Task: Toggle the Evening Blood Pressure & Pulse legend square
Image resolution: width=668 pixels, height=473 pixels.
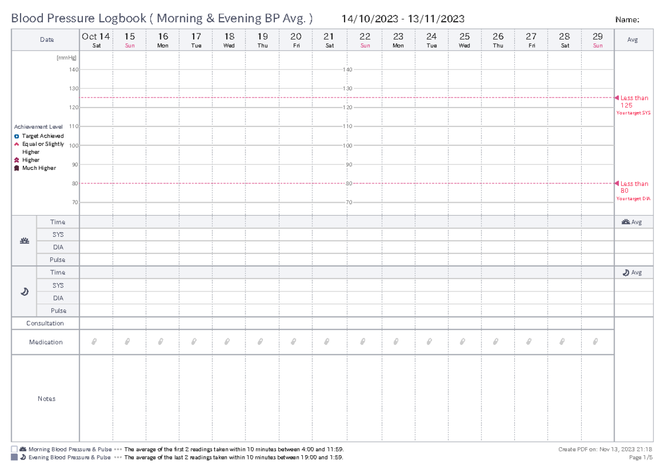Action: (x=14, y=457)
